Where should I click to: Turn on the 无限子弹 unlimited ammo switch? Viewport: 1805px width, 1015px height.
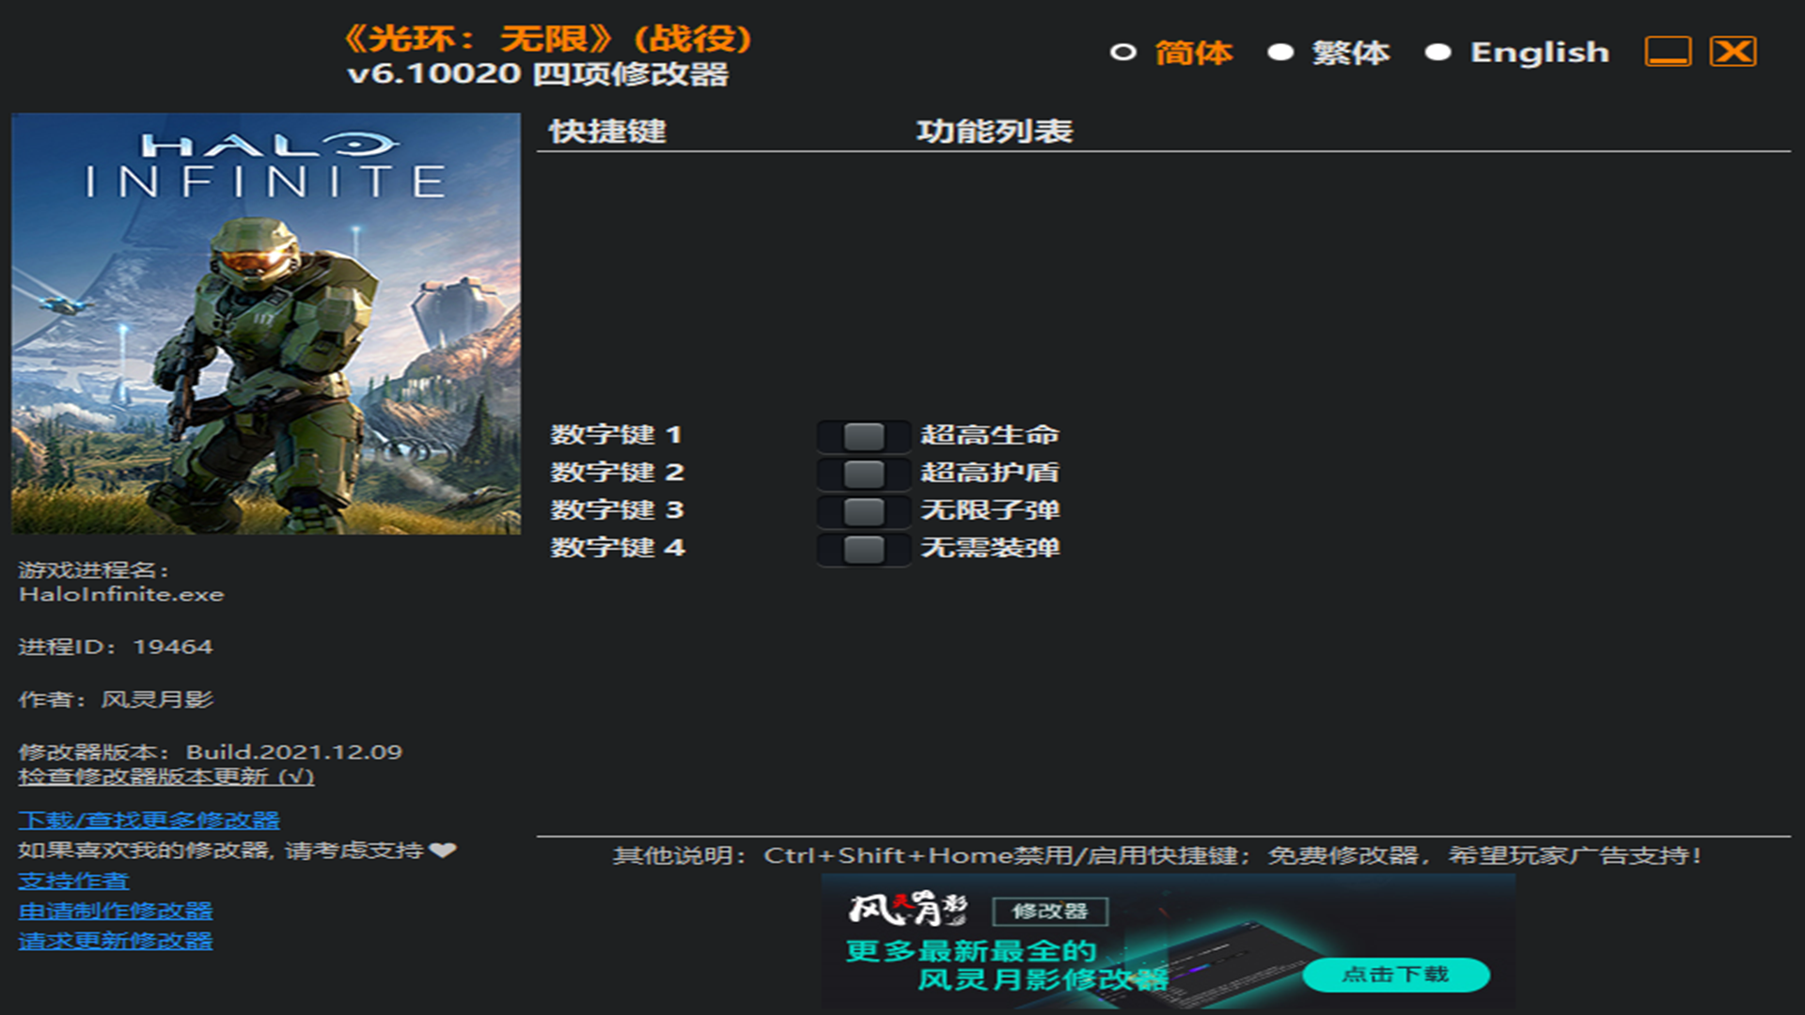863,511
